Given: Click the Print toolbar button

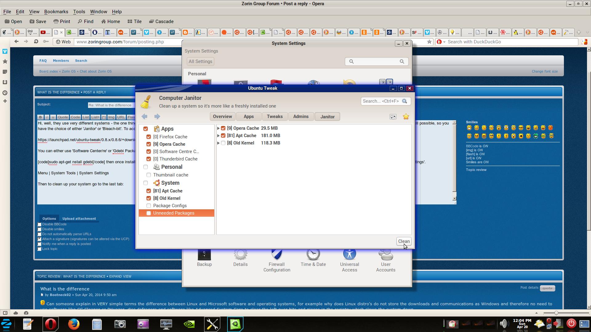Looking at the screenshot, I should tap(62, 22).
